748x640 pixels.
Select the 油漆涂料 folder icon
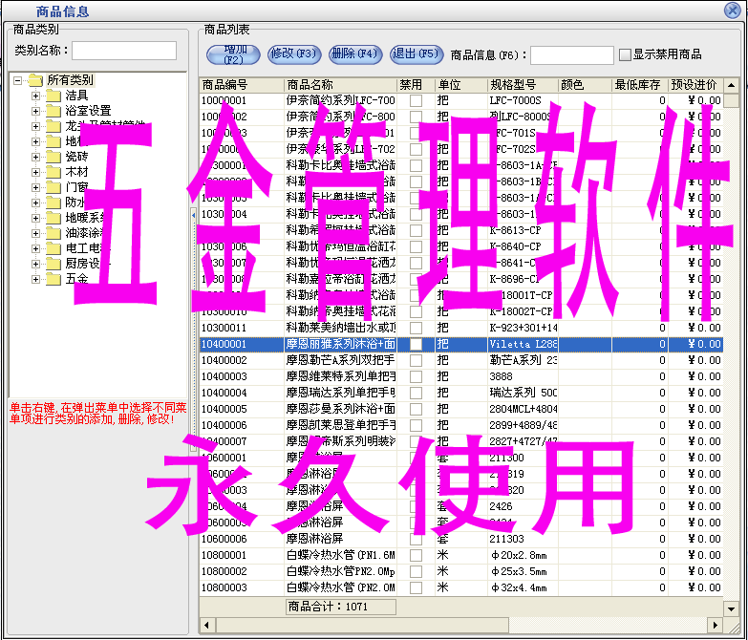(x=53, y=233)
